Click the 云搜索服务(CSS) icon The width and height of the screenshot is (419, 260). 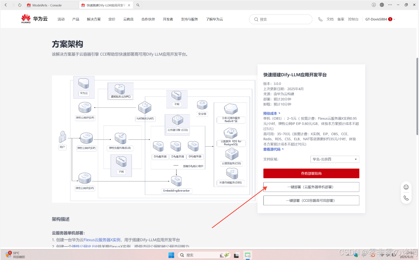[232, 154]
